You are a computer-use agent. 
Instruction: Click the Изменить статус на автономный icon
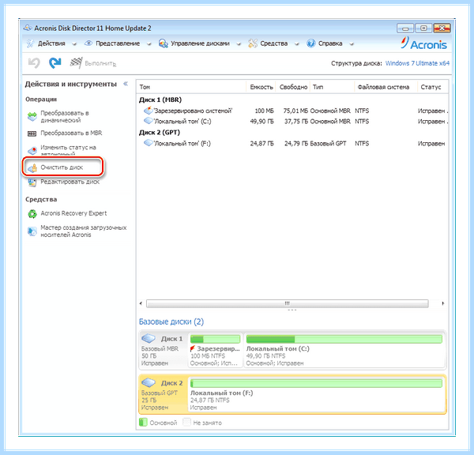[x=32, y=150]
